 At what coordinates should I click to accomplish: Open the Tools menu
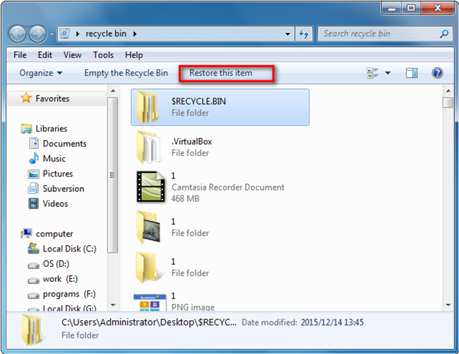click(x=103, y=55)
